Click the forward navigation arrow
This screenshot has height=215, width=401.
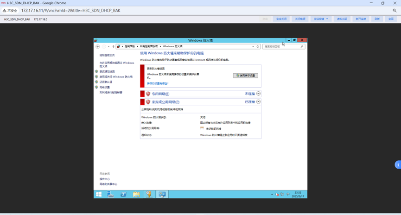point(104,46)
